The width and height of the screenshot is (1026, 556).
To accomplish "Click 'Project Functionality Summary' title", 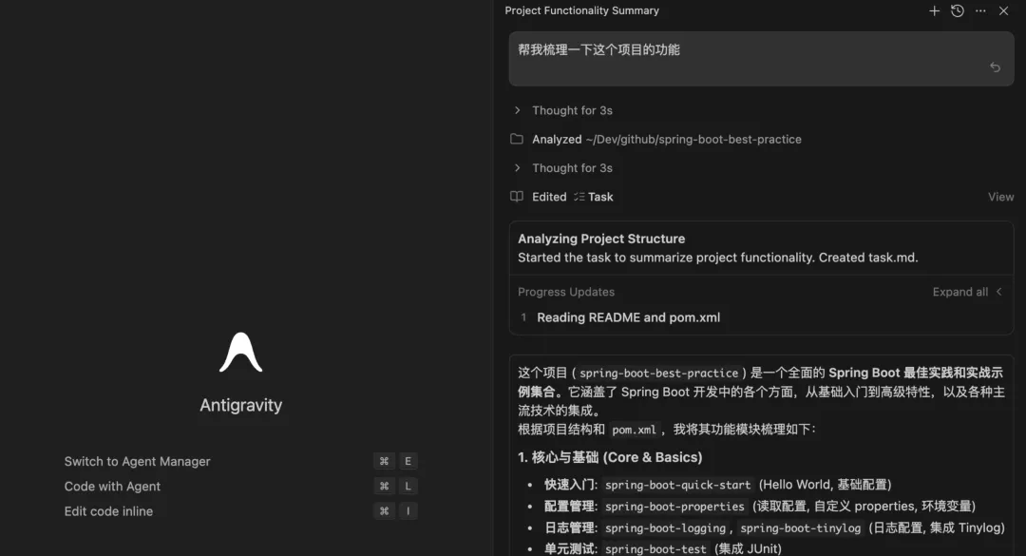I will tap(581, 10).
